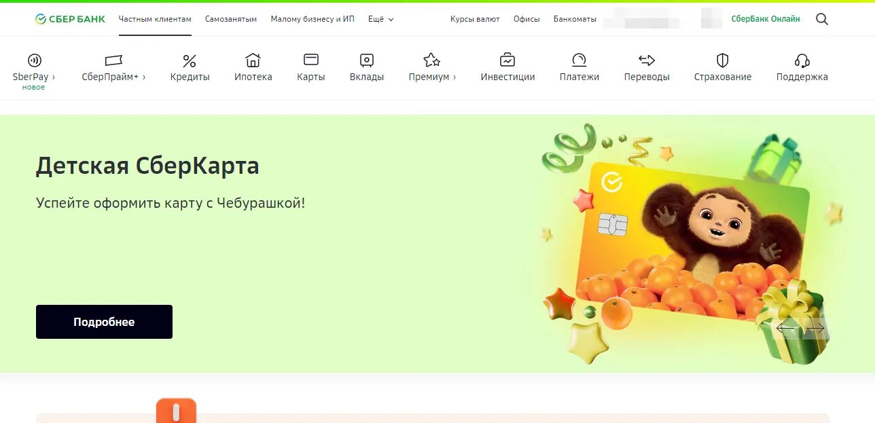Screen dimensions: 875x423
Task: Click the SberBank logo
Action: click(x=70, y=19)
